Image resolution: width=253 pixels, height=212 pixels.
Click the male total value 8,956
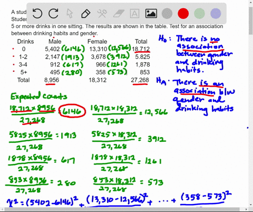[x=52, y=80]
